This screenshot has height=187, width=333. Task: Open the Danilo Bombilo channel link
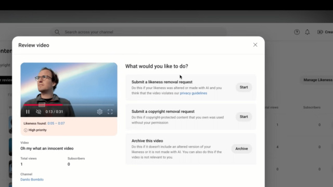point(32,179)
